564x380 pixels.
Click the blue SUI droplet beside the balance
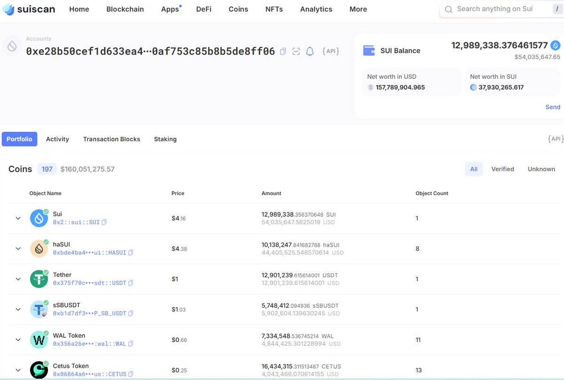point(556,46)
